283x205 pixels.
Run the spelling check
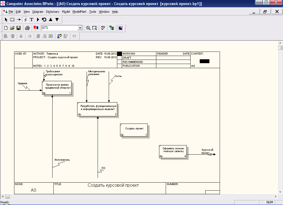103,28
